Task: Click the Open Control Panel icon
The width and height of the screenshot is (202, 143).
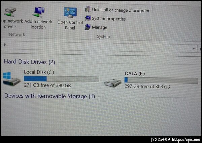Action: [70, 13]
